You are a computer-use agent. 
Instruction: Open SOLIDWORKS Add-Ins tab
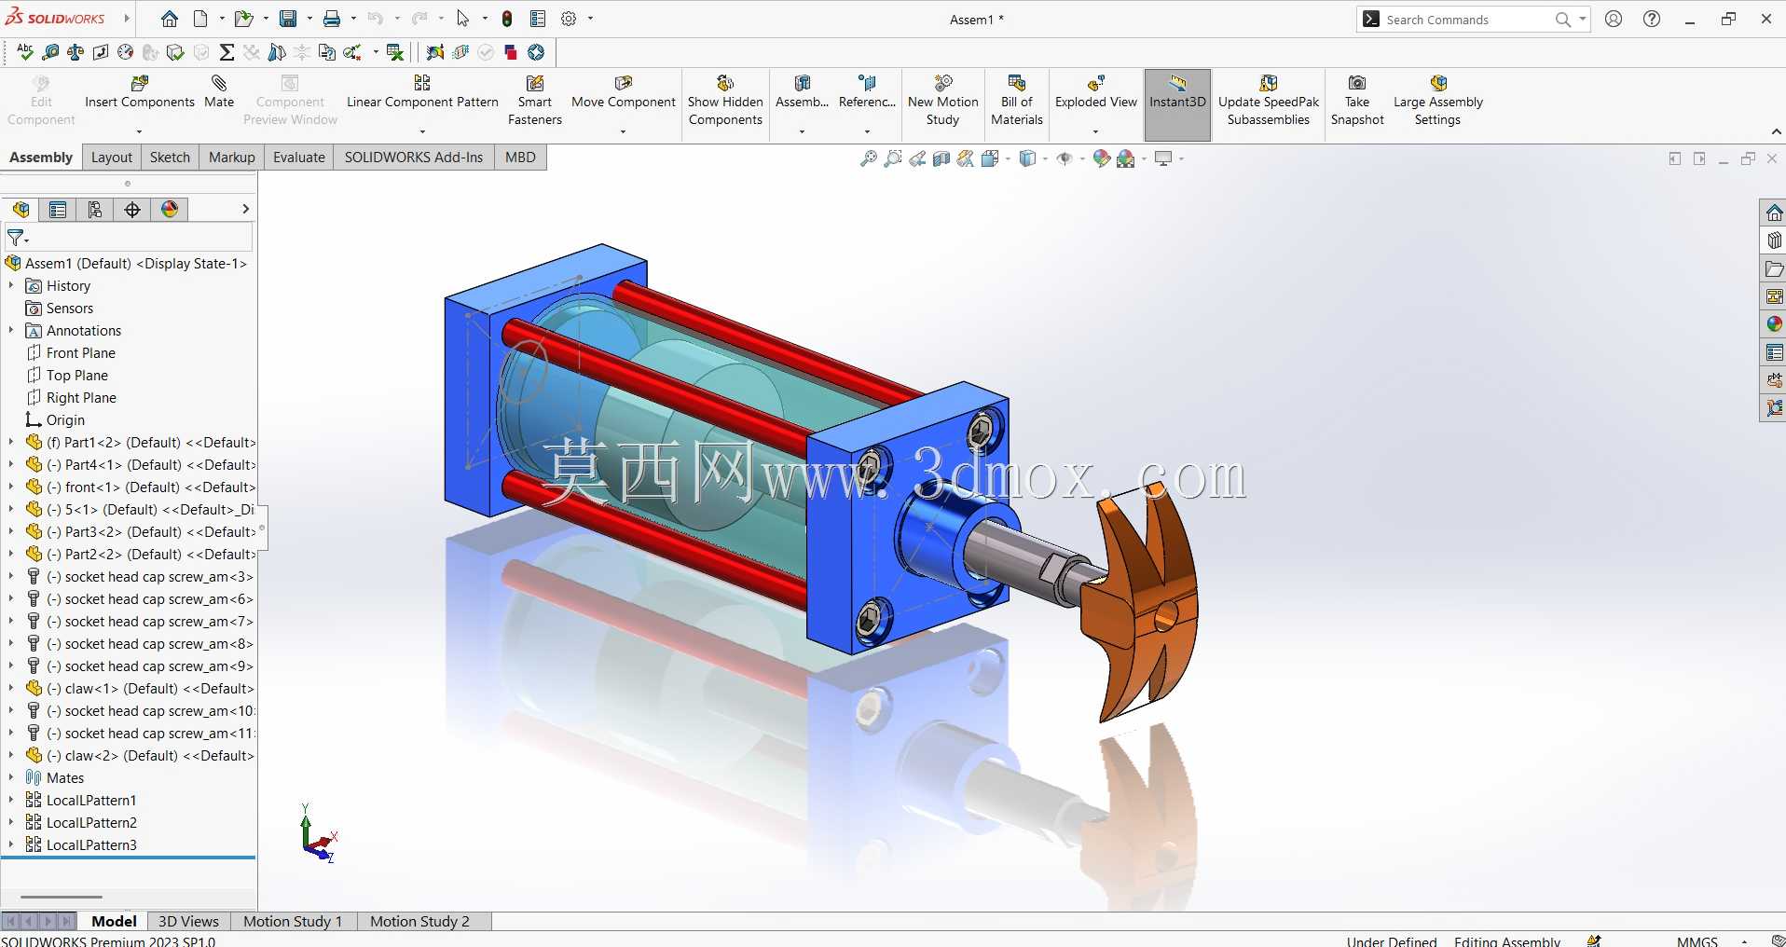tap(414, 158)
